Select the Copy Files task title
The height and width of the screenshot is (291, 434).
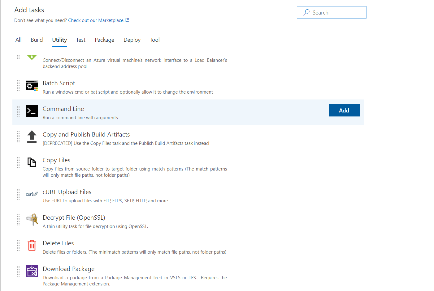(x=56, y=160)
